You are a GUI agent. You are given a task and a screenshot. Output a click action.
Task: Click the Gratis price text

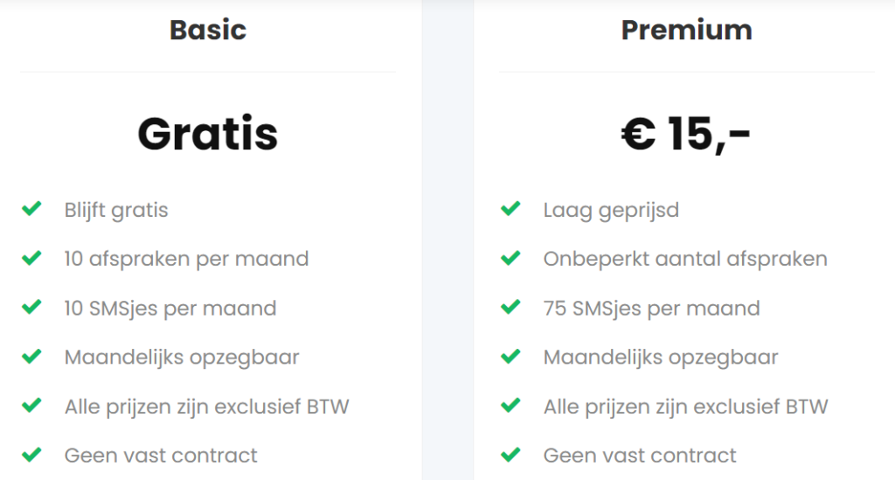(x=208, y=134)
